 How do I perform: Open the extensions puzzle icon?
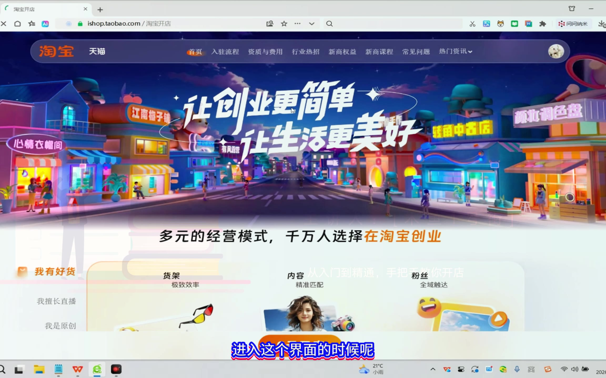coord(542,24)
